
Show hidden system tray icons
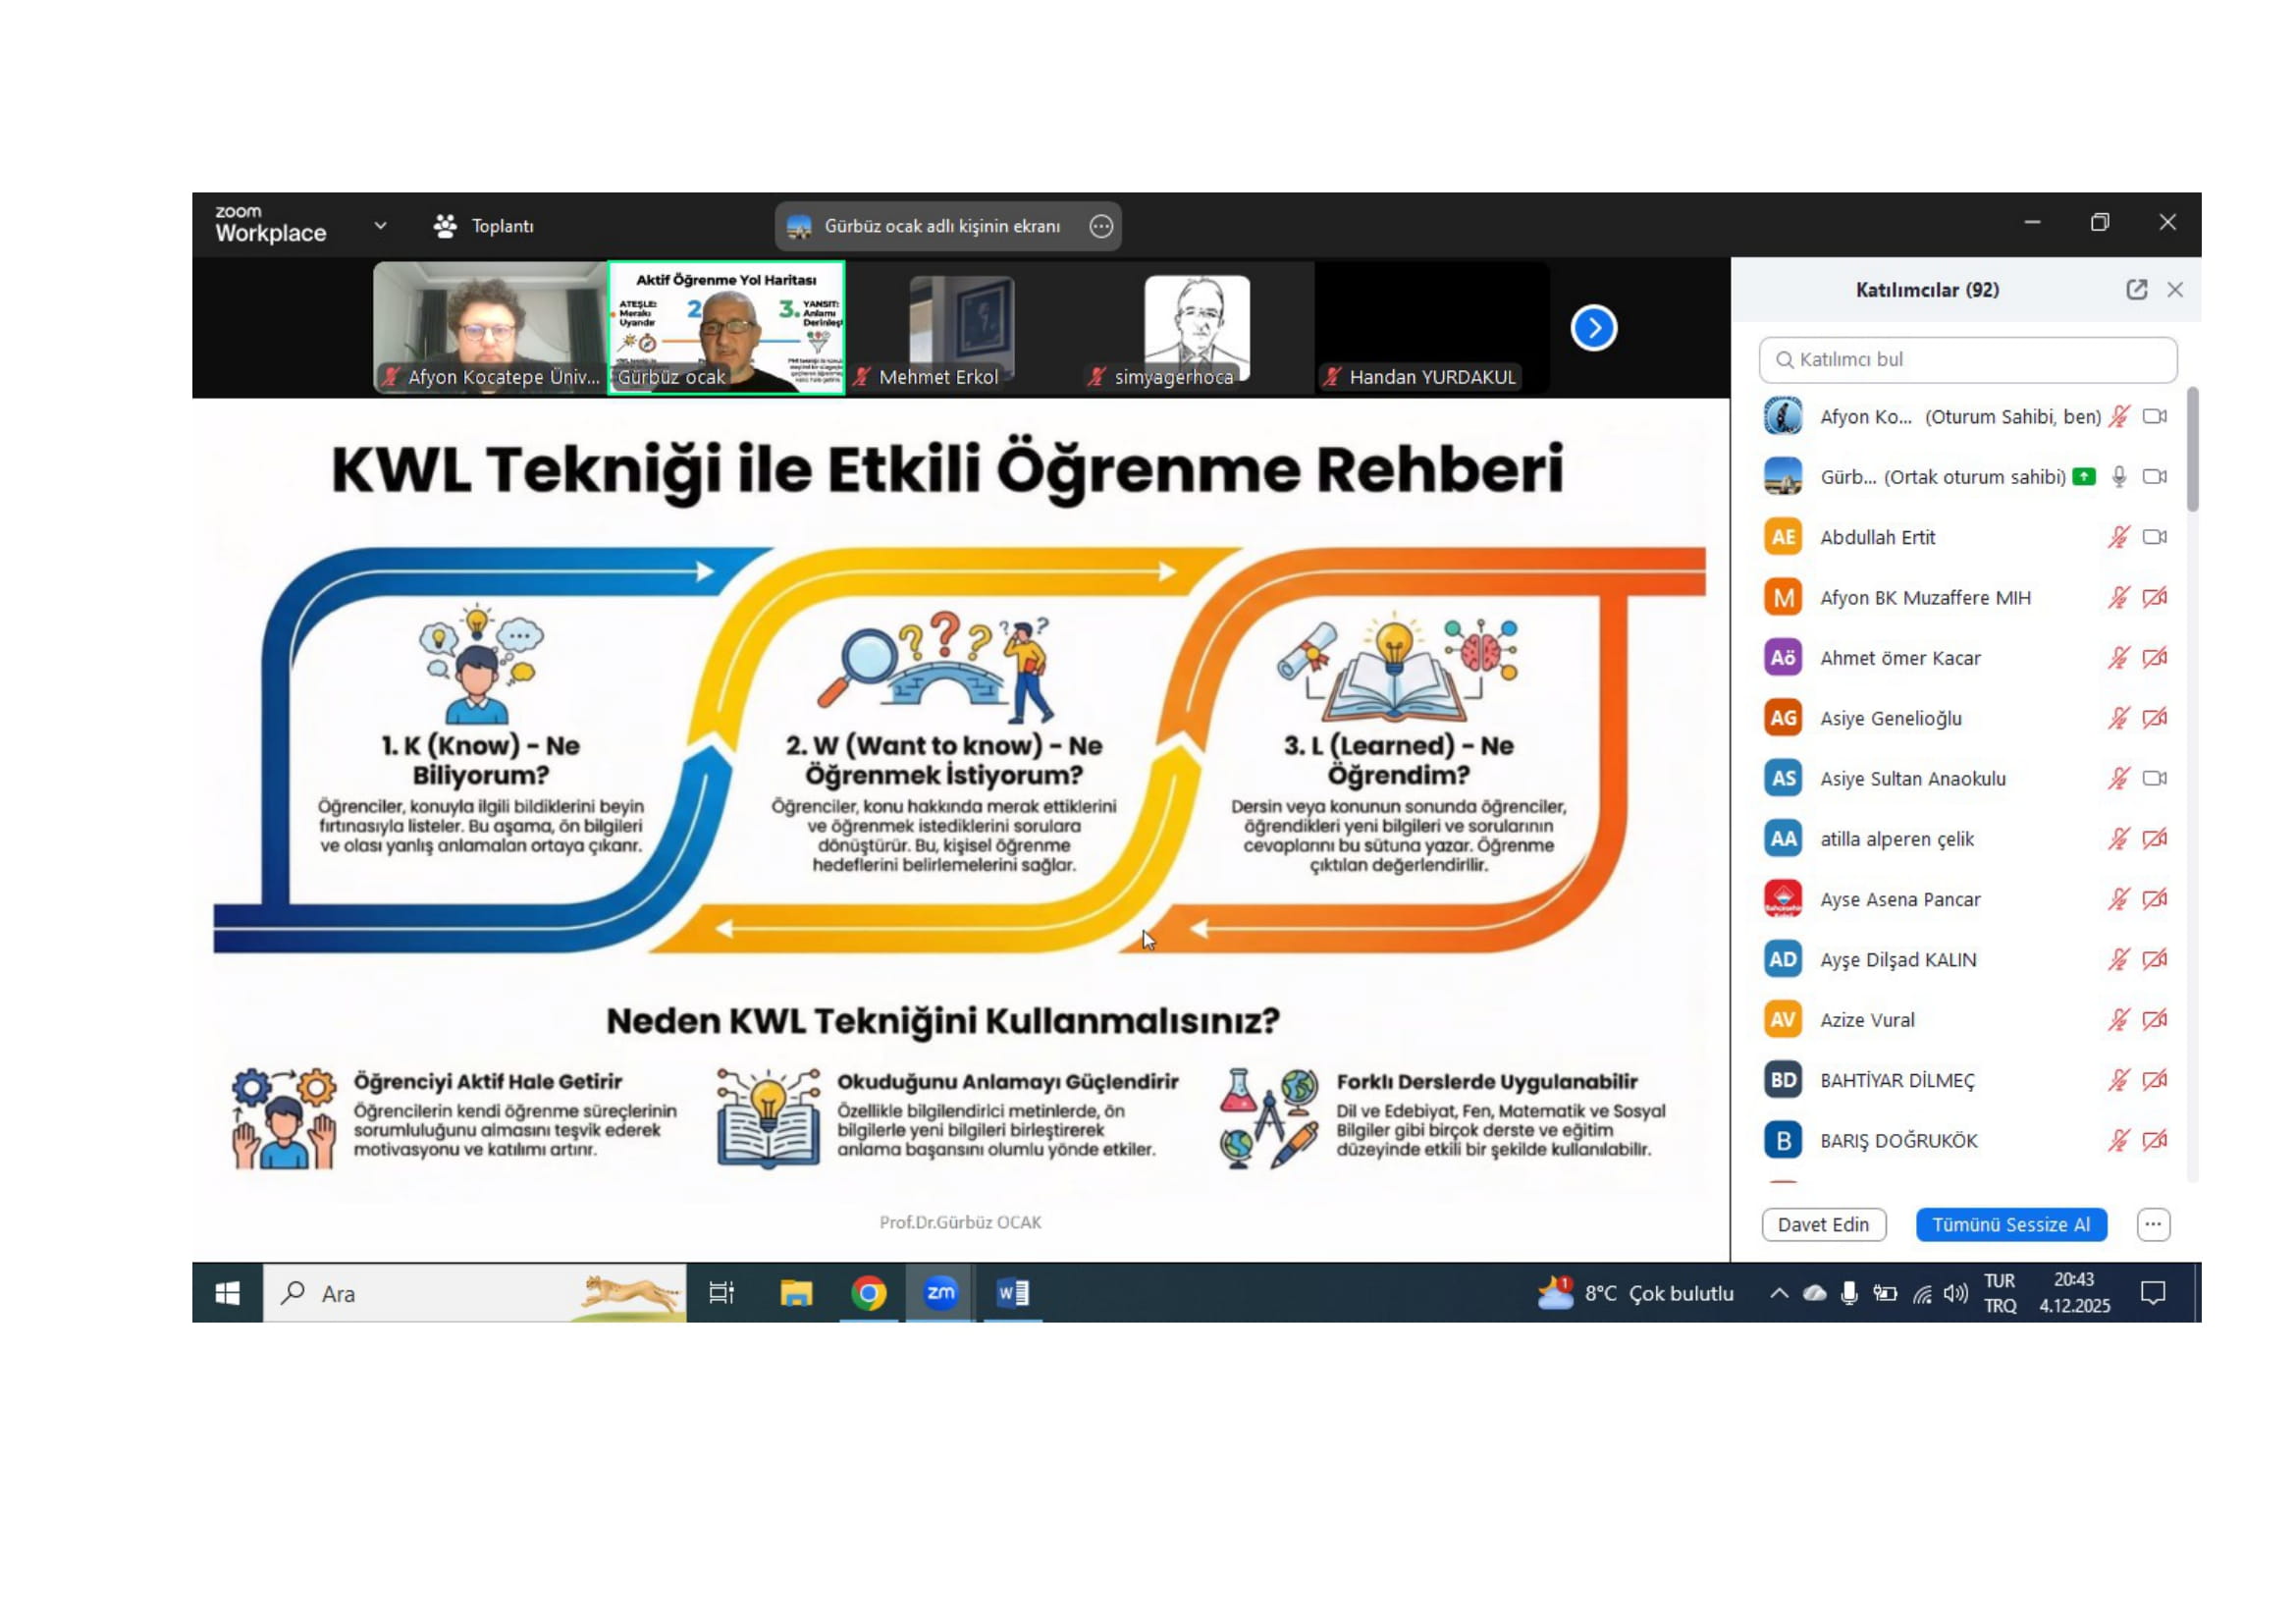click(1778, 1293)
